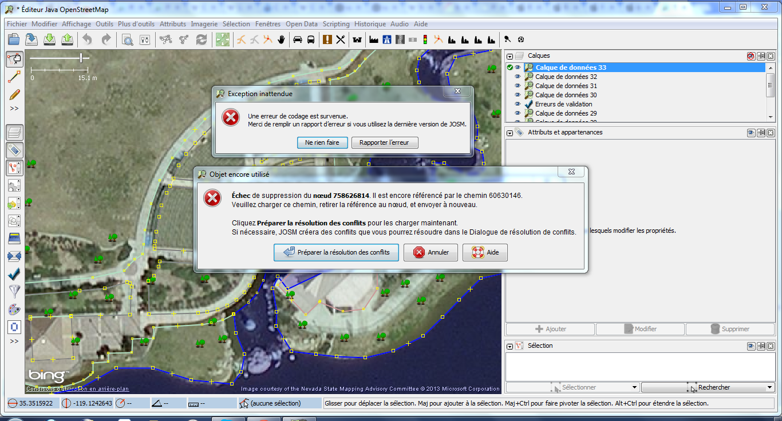Click the black car icon in toolbar
Viewport: 782px width, 421px height.
(298, 39)
